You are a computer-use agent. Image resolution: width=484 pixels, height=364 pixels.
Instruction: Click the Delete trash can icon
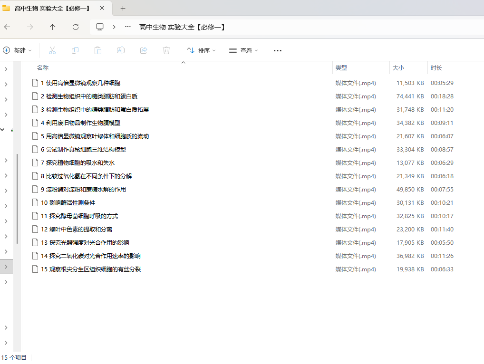click(166, 50)
